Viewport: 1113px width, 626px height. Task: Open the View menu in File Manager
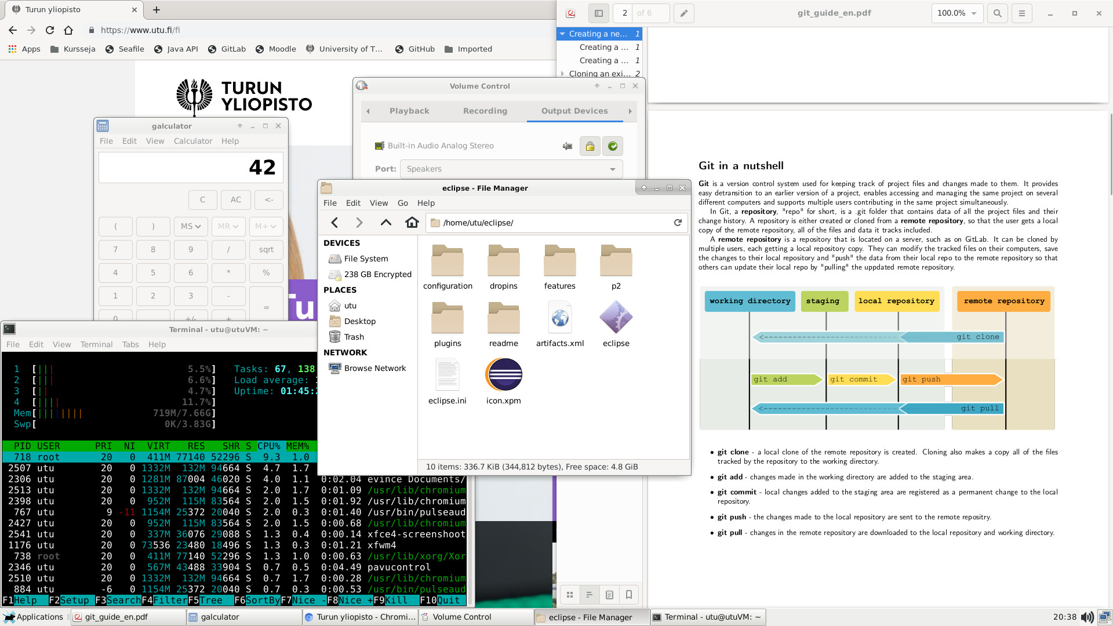[379, 203]
